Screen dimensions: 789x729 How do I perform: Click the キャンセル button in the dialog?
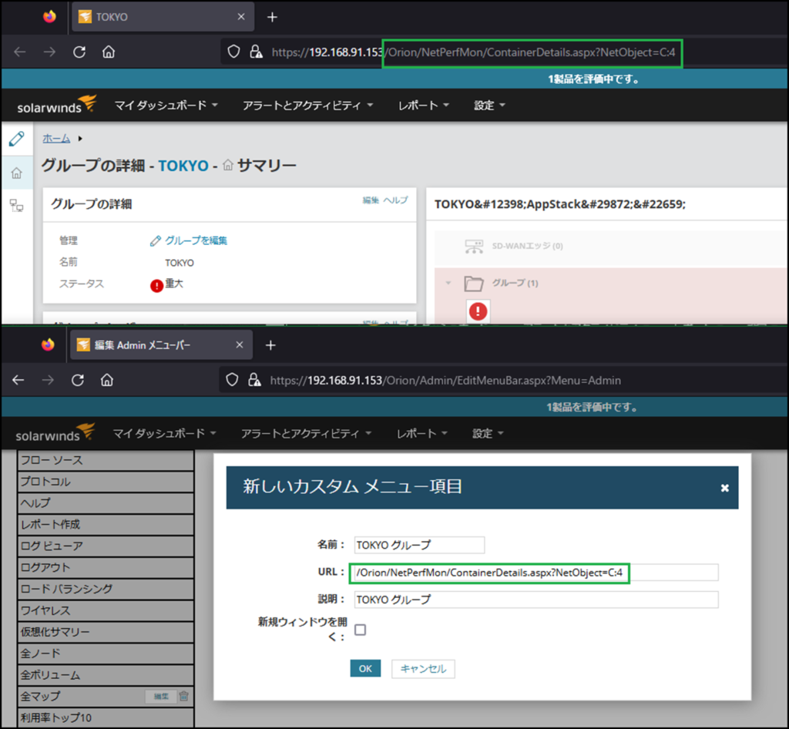coord(423,669)
